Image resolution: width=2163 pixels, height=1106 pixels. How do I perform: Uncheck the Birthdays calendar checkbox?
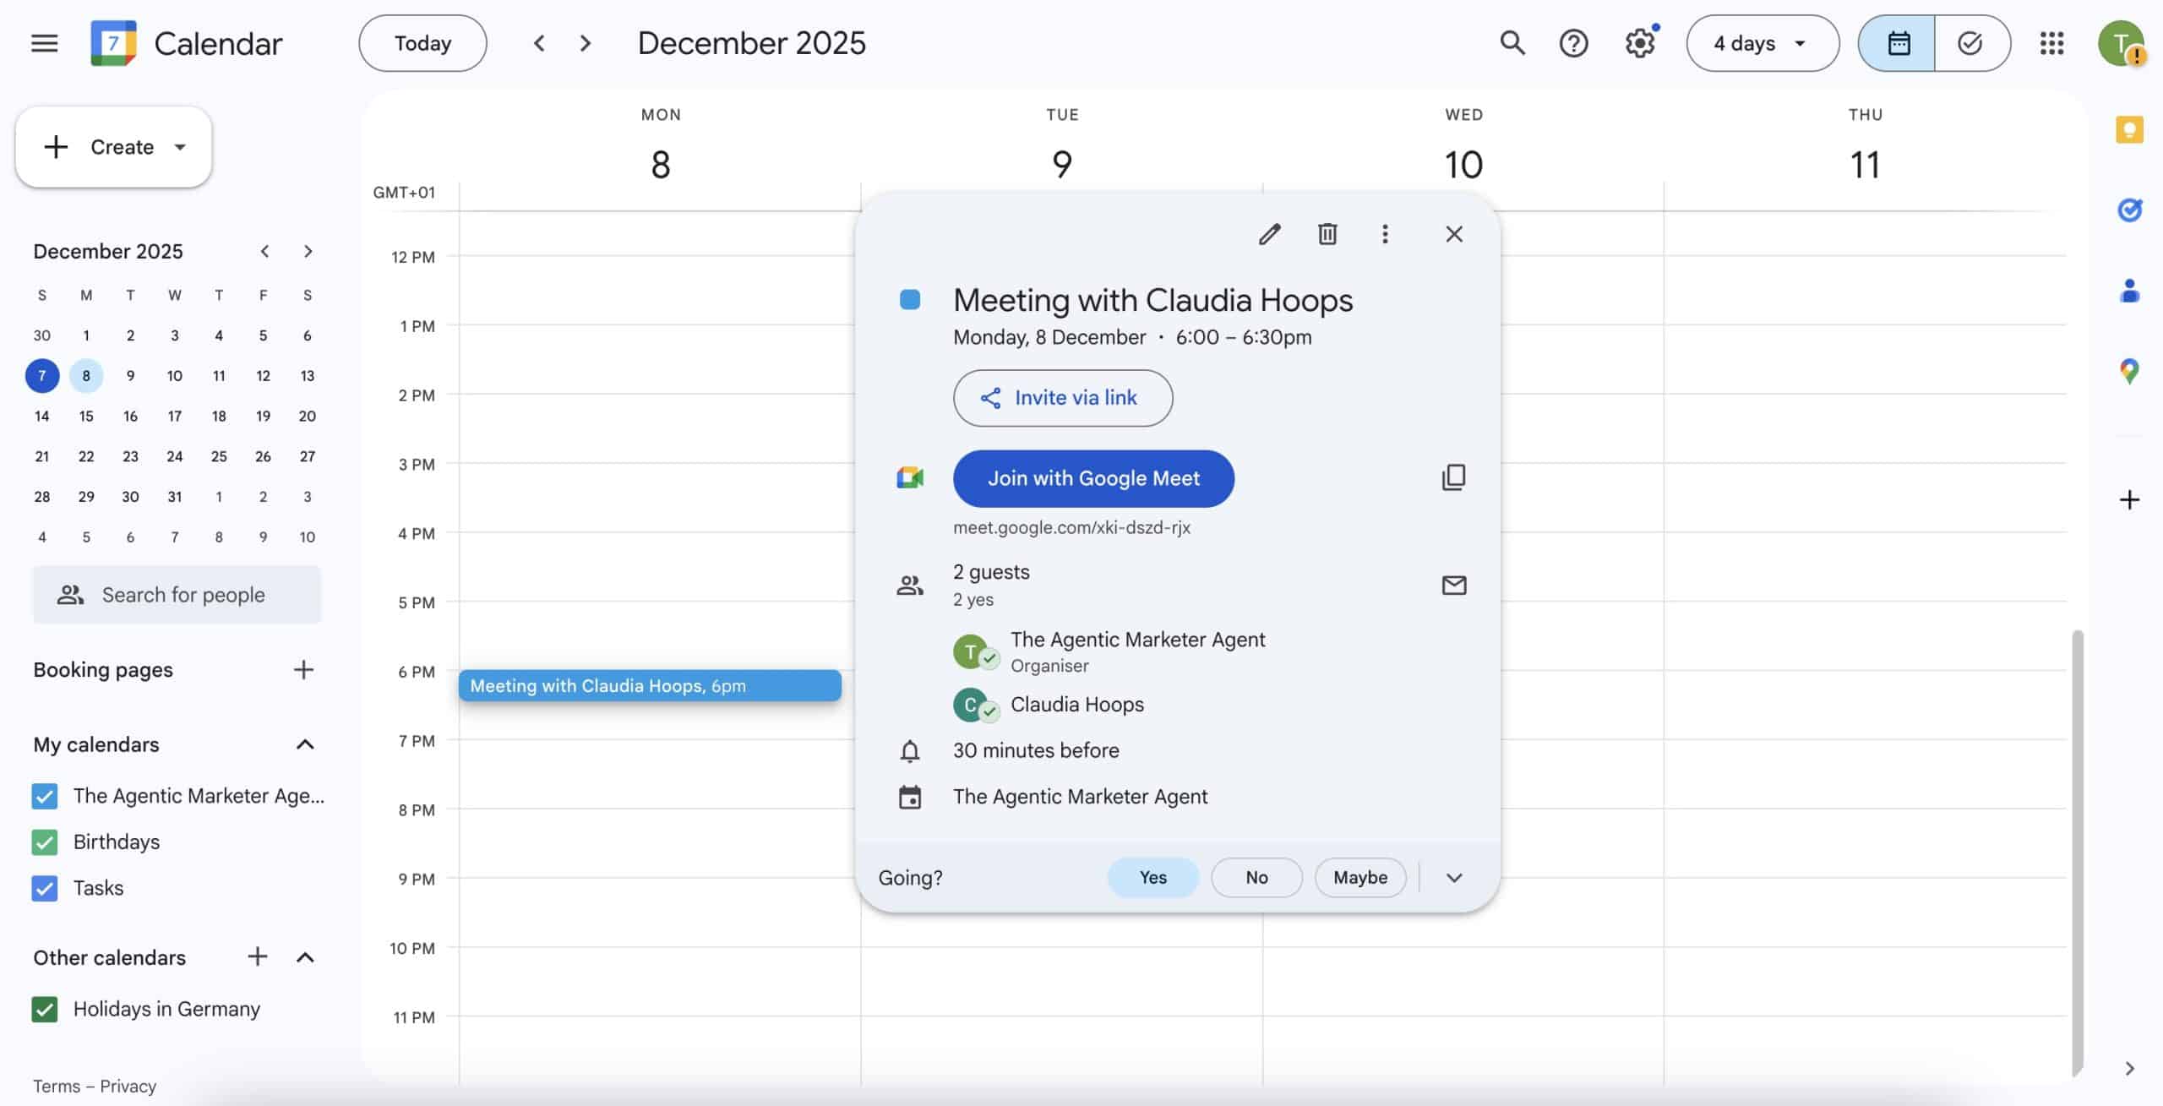[x=45, y=842]
